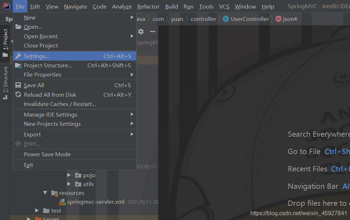Open the Build menu

(172, 7)
